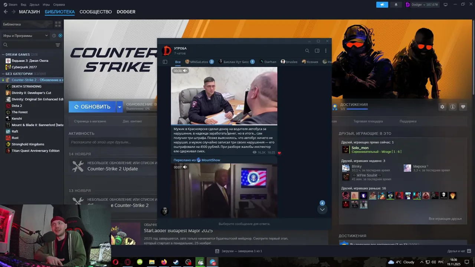The height and width of the screenshot is (267, 475).
Task: Click the ОБНОВИТЬ update button
Action: 92,107
